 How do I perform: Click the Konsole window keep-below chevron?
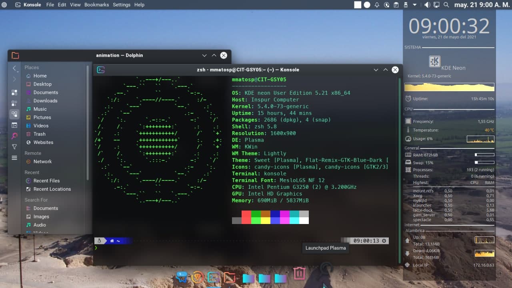tap(376, 70)
